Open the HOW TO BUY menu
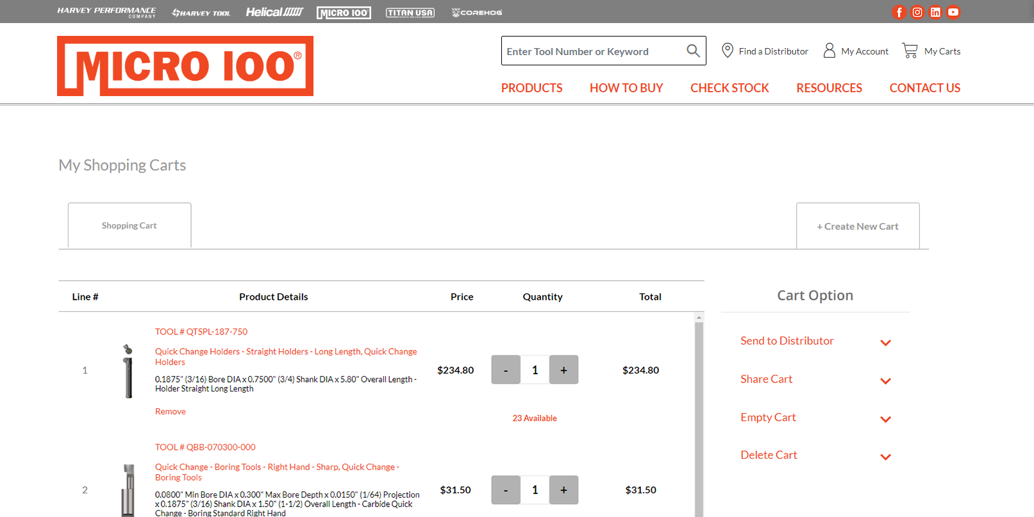 (626, 88)
